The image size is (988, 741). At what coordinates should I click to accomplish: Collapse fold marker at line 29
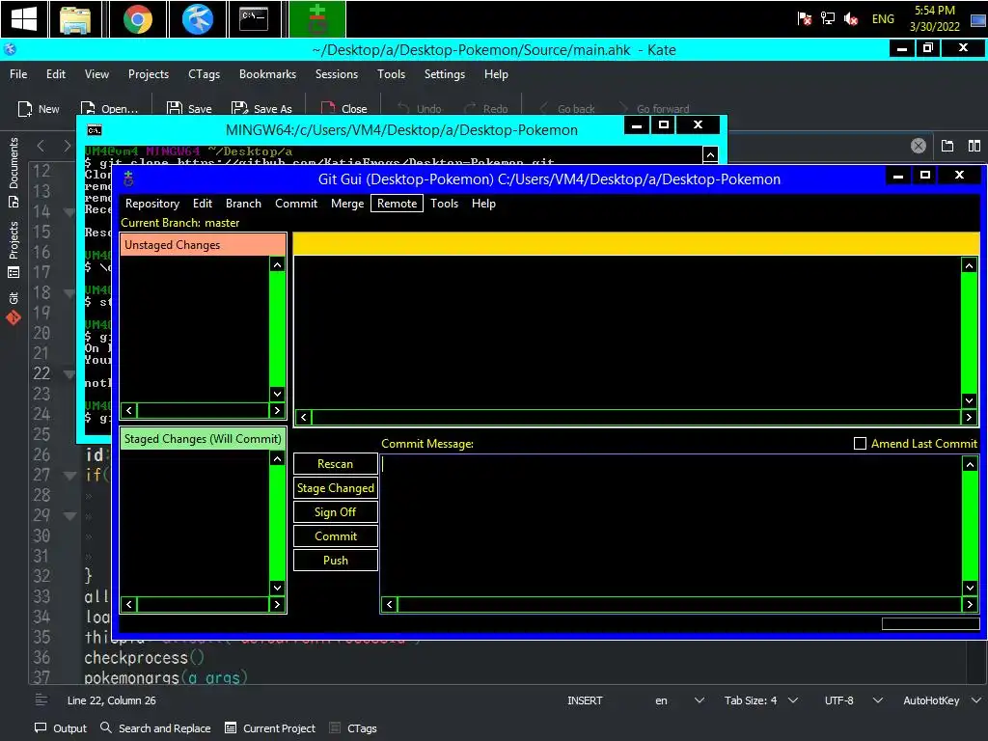69,515
